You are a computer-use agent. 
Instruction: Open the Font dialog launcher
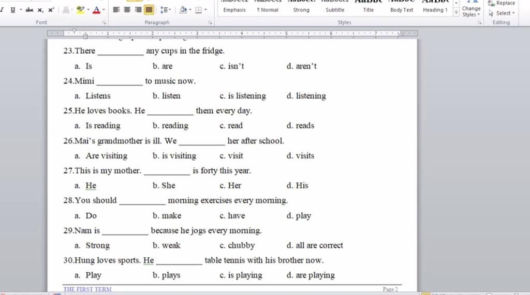pos(104,23)
